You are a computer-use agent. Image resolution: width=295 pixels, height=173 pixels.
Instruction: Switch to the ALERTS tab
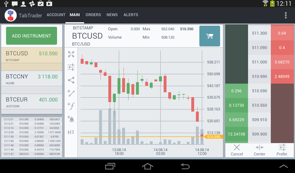(131, 15)
